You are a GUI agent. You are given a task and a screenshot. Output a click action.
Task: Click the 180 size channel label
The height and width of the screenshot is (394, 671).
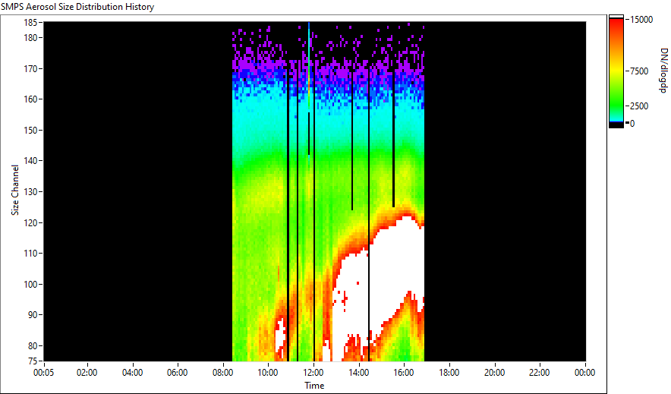[x=31, y=38]
